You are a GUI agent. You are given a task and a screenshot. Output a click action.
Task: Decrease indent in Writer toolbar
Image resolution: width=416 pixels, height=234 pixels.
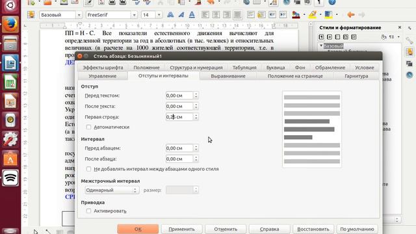pos(272,14)
